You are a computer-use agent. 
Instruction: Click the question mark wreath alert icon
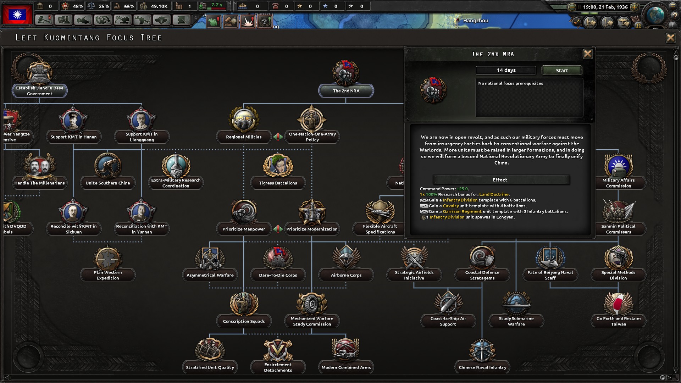click(265, 22)
